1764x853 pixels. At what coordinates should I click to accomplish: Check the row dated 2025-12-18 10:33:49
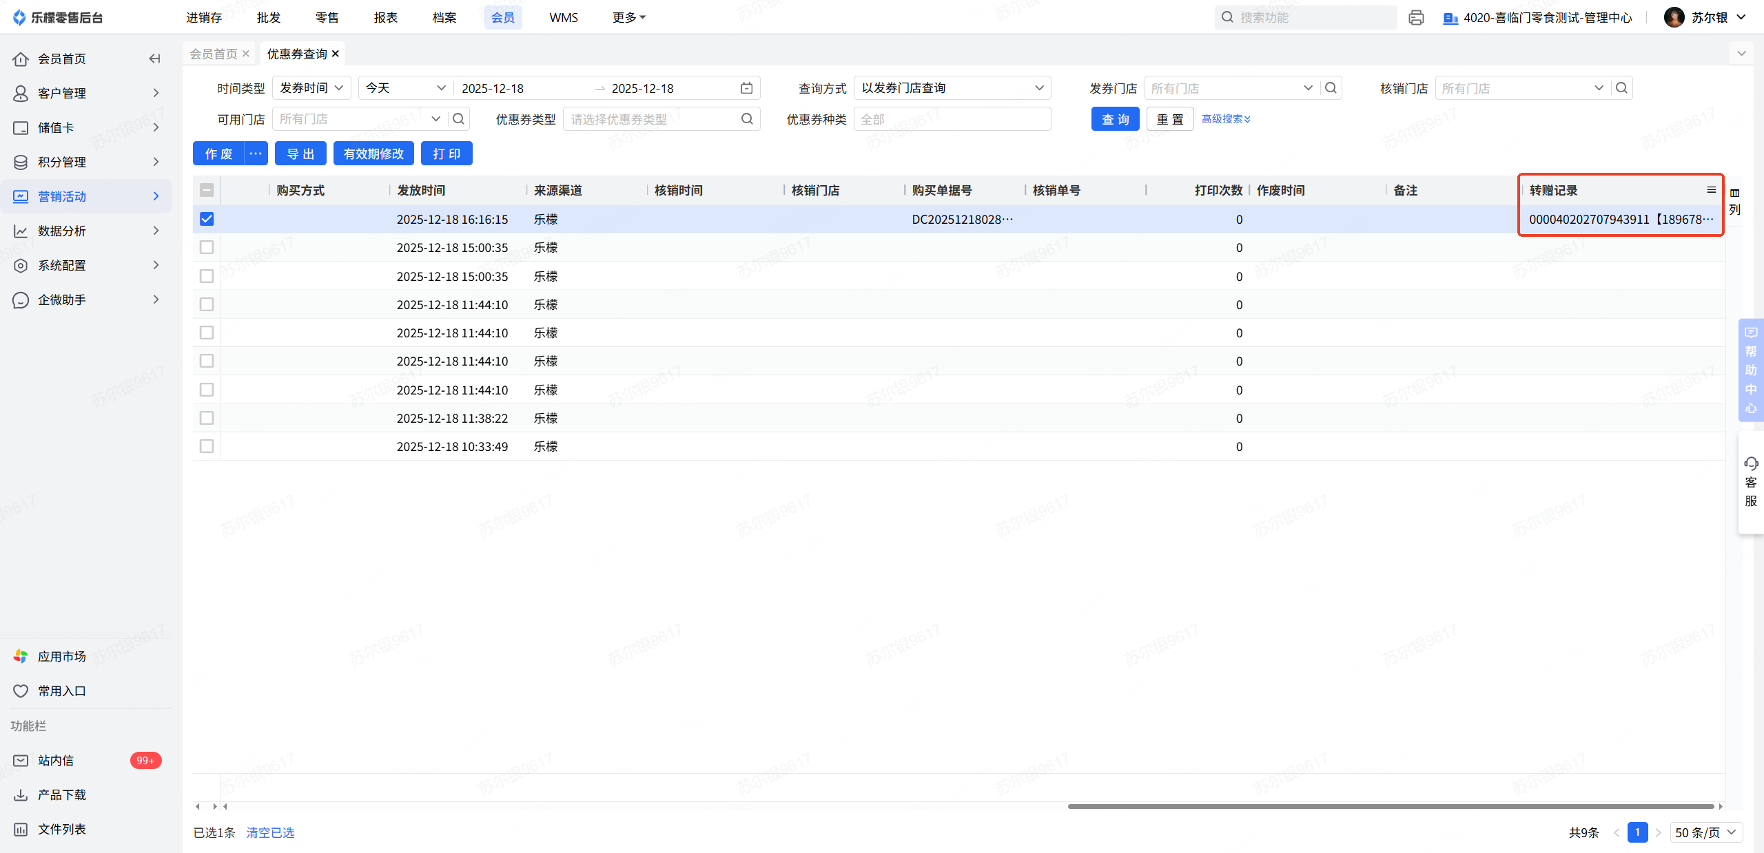point(207,446)
